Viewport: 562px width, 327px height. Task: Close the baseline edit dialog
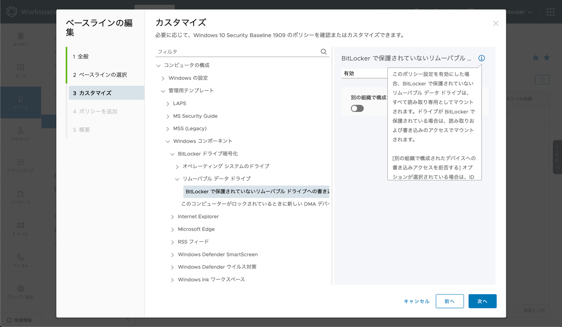click(496, 23)
